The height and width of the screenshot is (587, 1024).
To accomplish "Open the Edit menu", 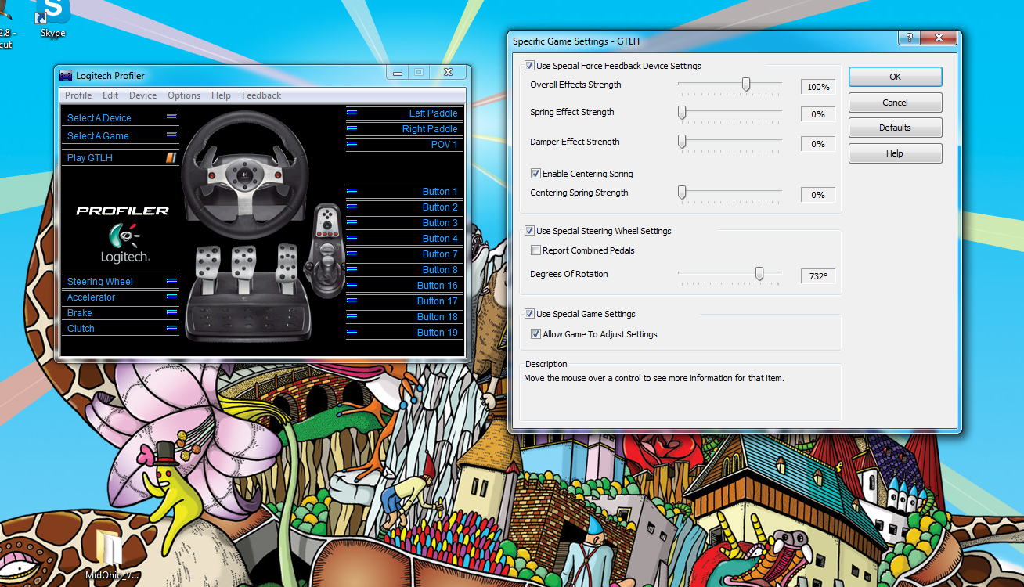I will [110, 95].
